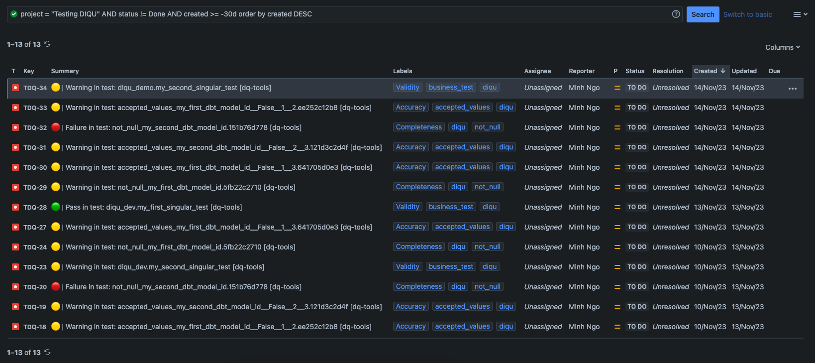The width and height of the screenshot is (815, 363).
Task: Click the blue Search button
Action: (x=703, y=14)
